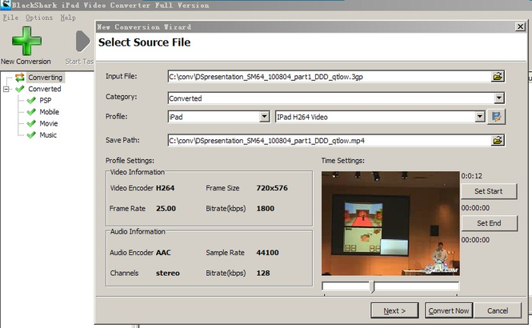Click the Converted green checkmark icon
532x328 pixels.
(x=20, y=89)
